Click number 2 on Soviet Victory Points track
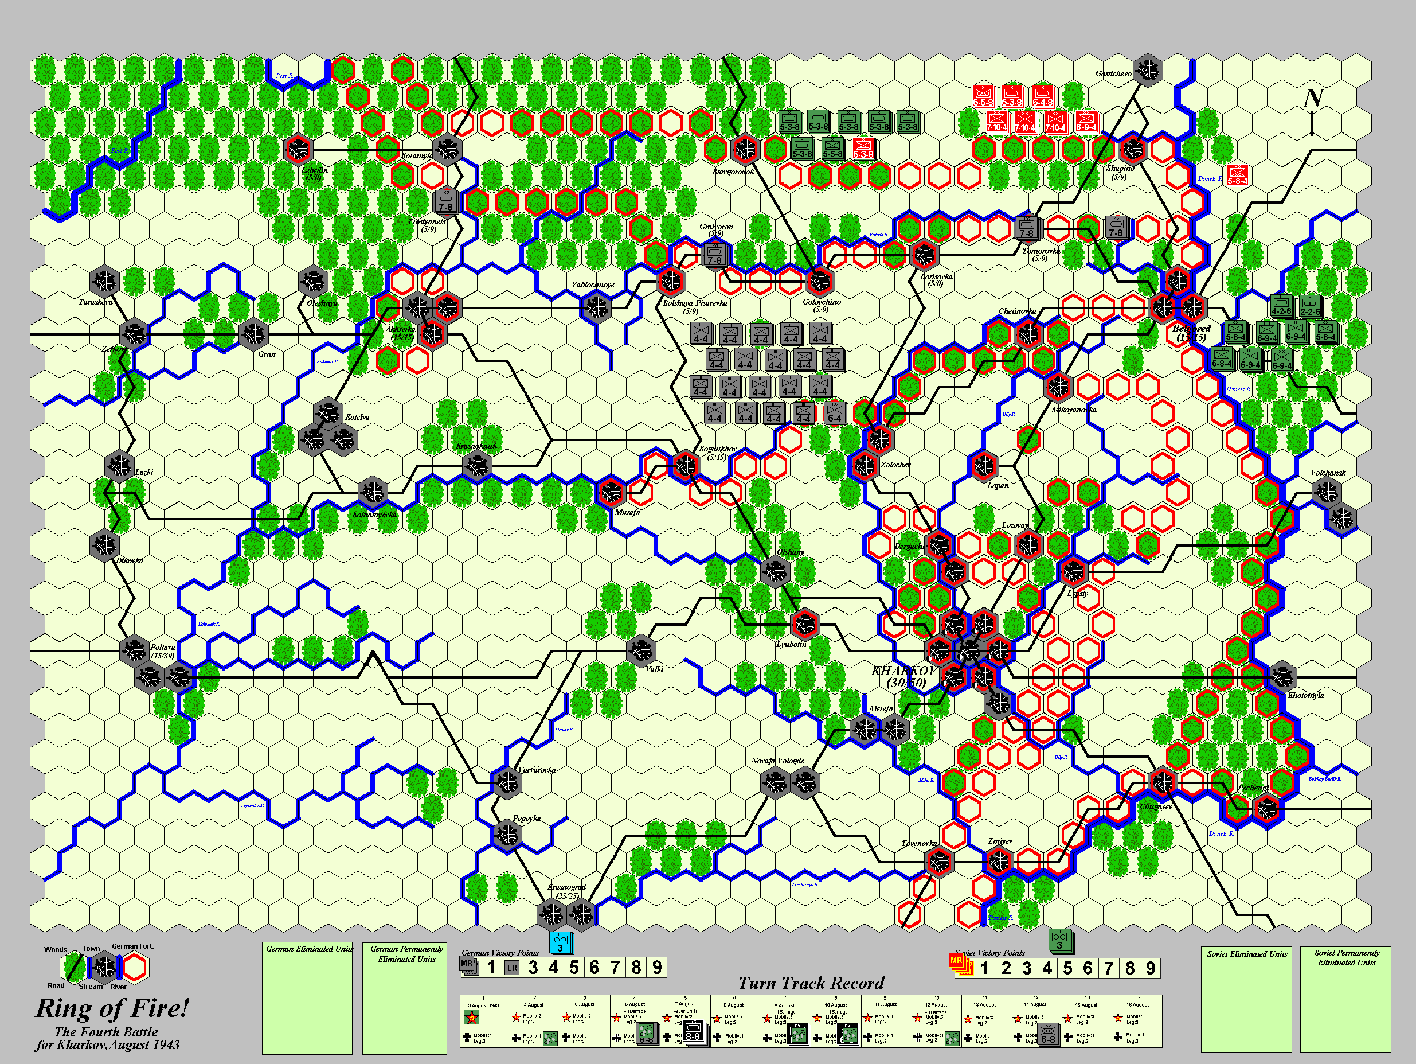 1006,968
